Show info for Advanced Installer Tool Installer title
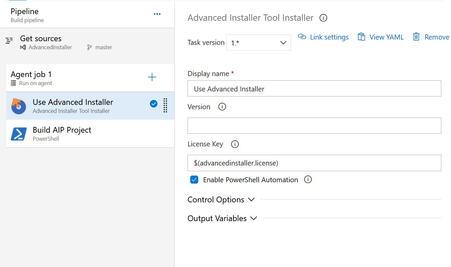The image size is (451, 267). pyautogui.click(x=323, y=18)
